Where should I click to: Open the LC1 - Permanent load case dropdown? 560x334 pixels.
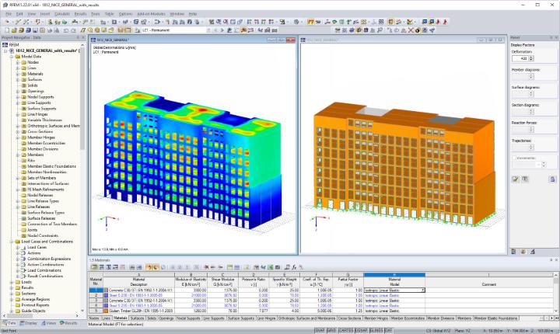(x=209, y=30)
